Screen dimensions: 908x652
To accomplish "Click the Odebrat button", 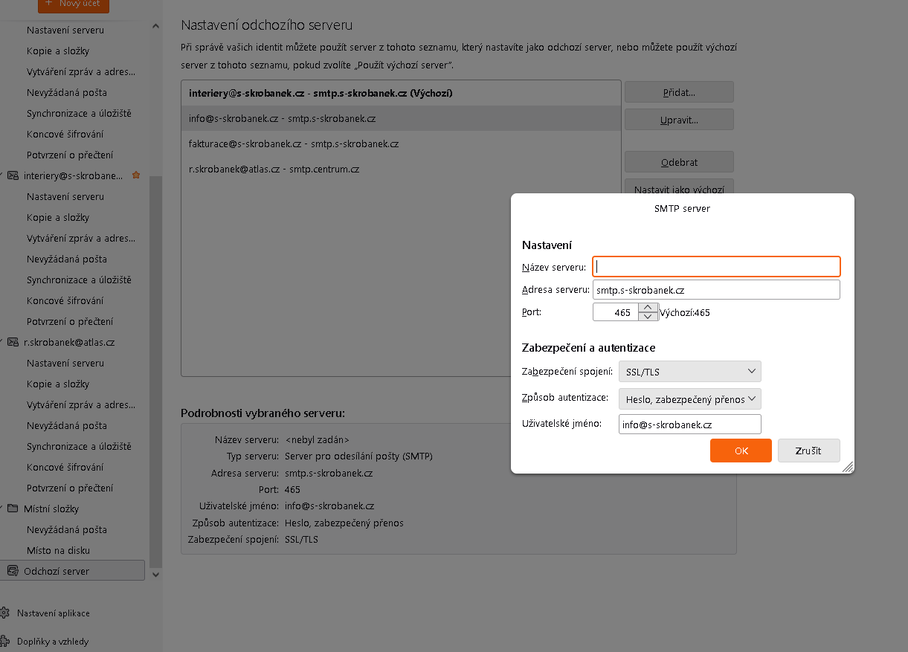I will click(679, 162).
